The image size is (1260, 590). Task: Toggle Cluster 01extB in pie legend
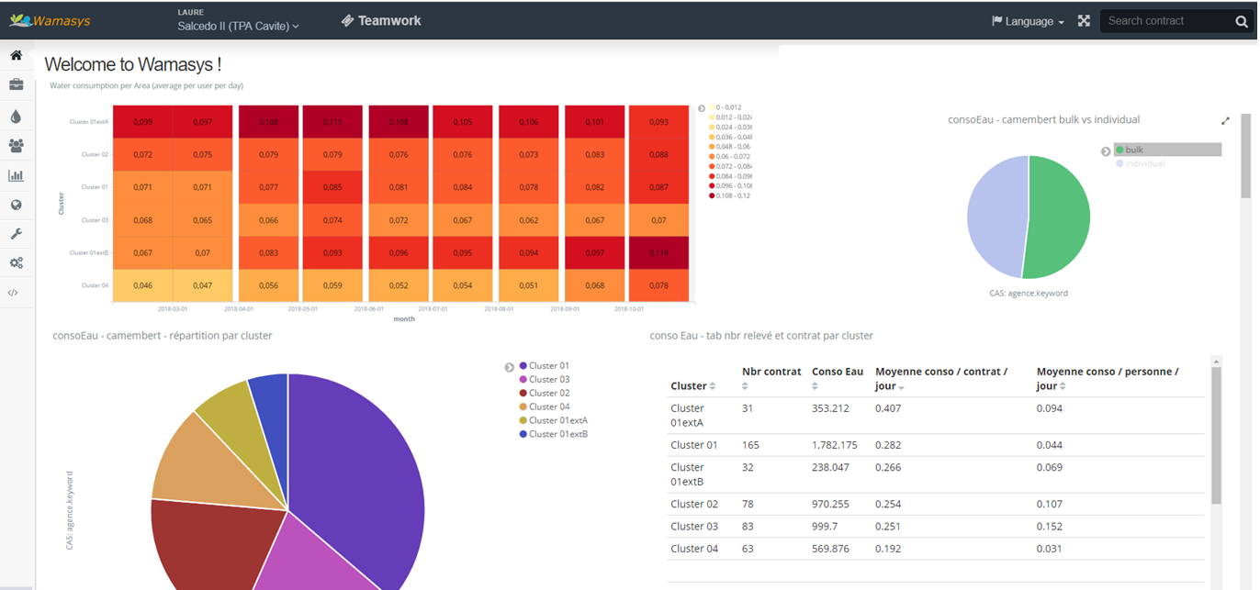[553, 433]
